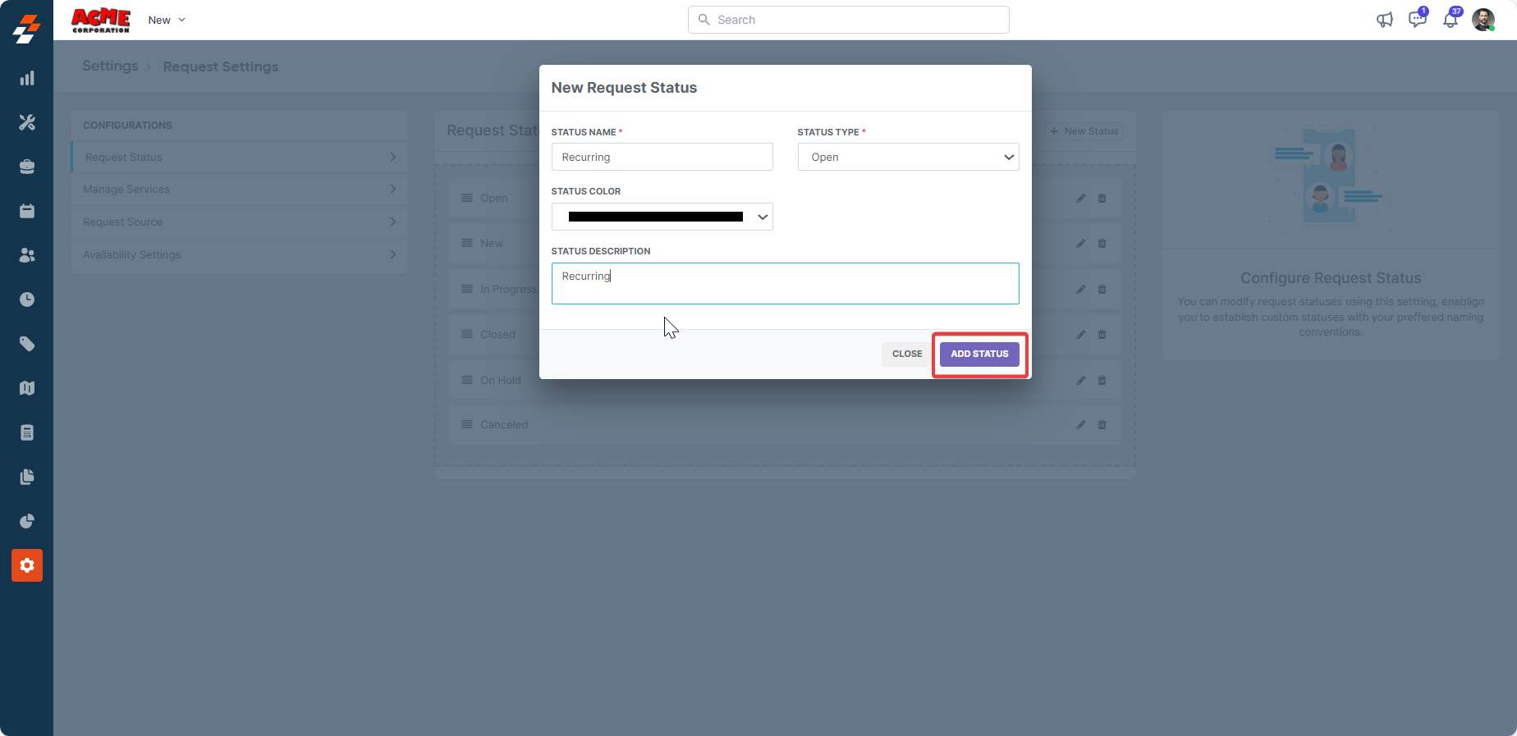
Task: Click the black color bar in Status Color
Action: (x=655, y=217)
